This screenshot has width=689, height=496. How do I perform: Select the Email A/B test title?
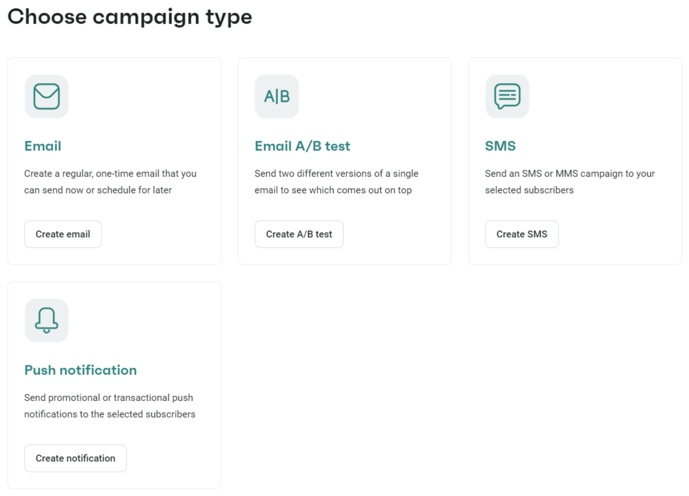(302, 146)
